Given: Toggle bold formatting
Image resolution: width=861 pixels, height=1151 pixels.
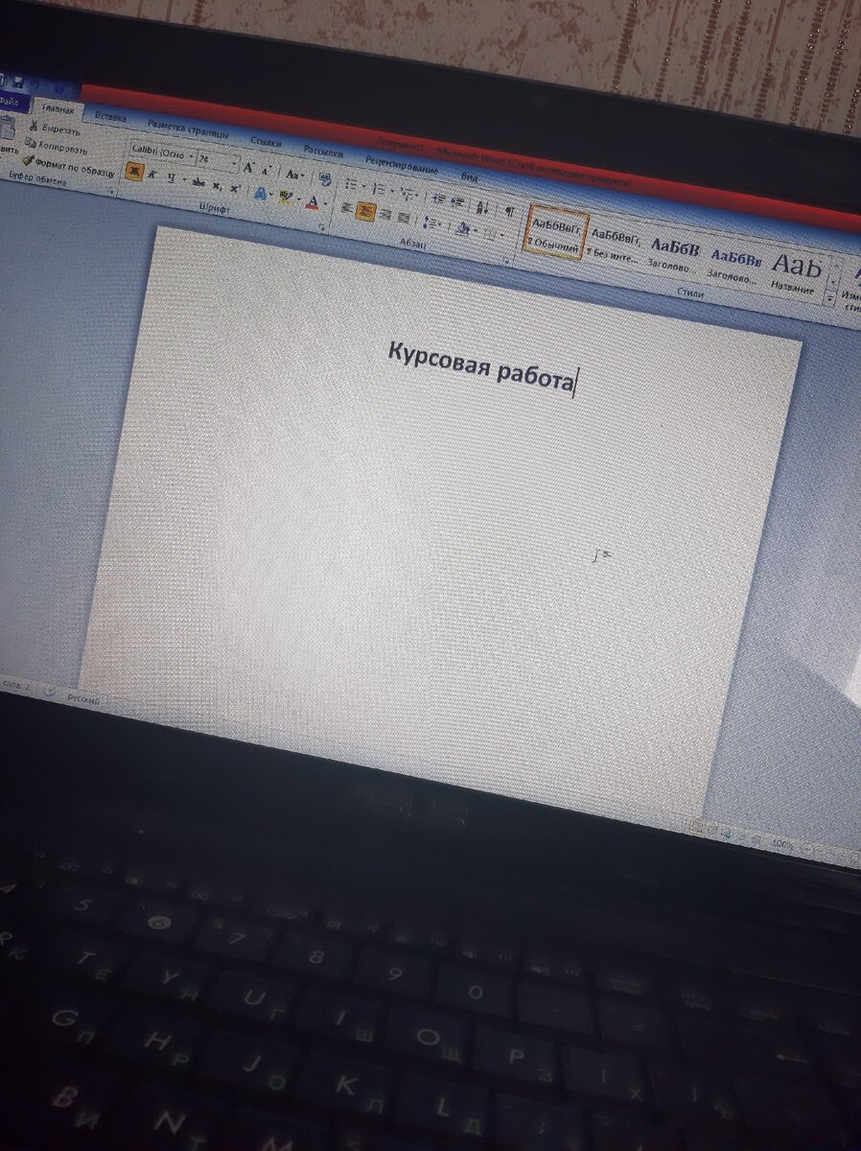Looking at the screenshot, I should 135,173.
